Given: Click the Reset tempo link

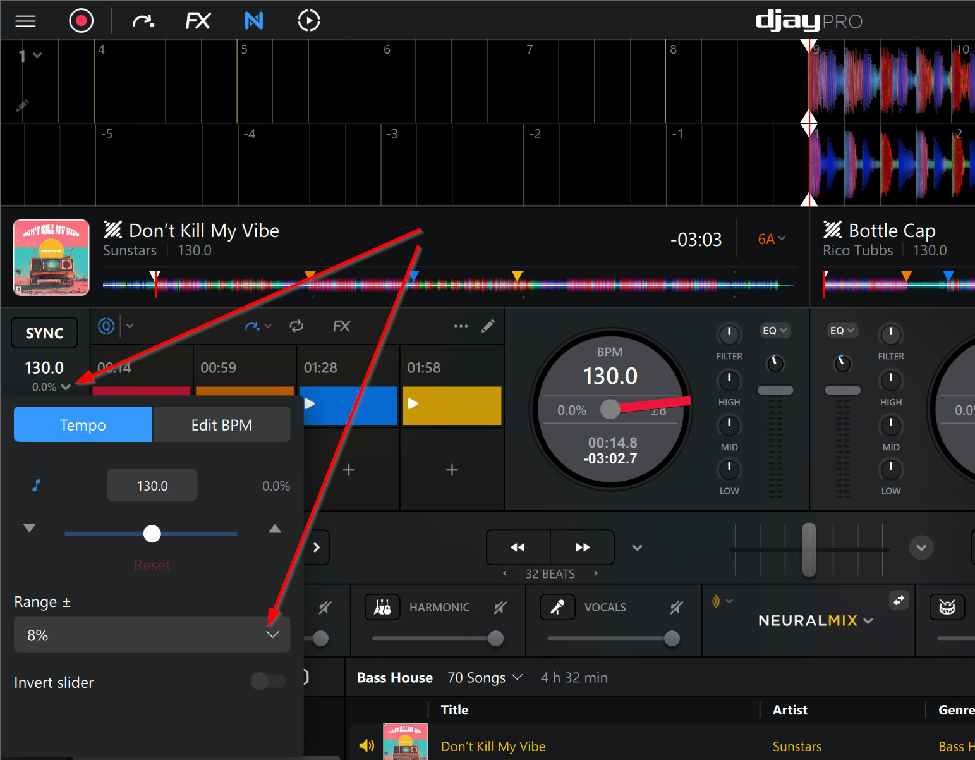Looking at the screenshot, I should click(x=152, y=565).
